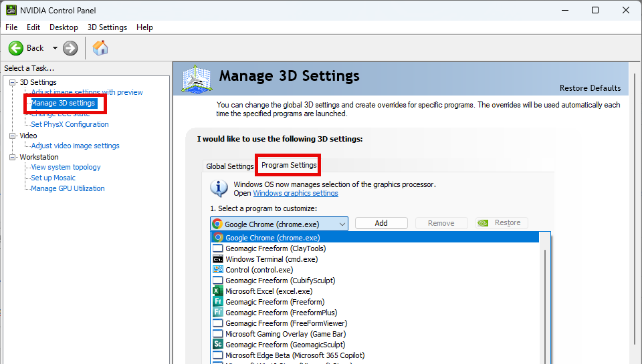Select Geomagic Freeform (FreeformPlus) entry
This screenshot has width=642, height=364.
coord(375,312)
